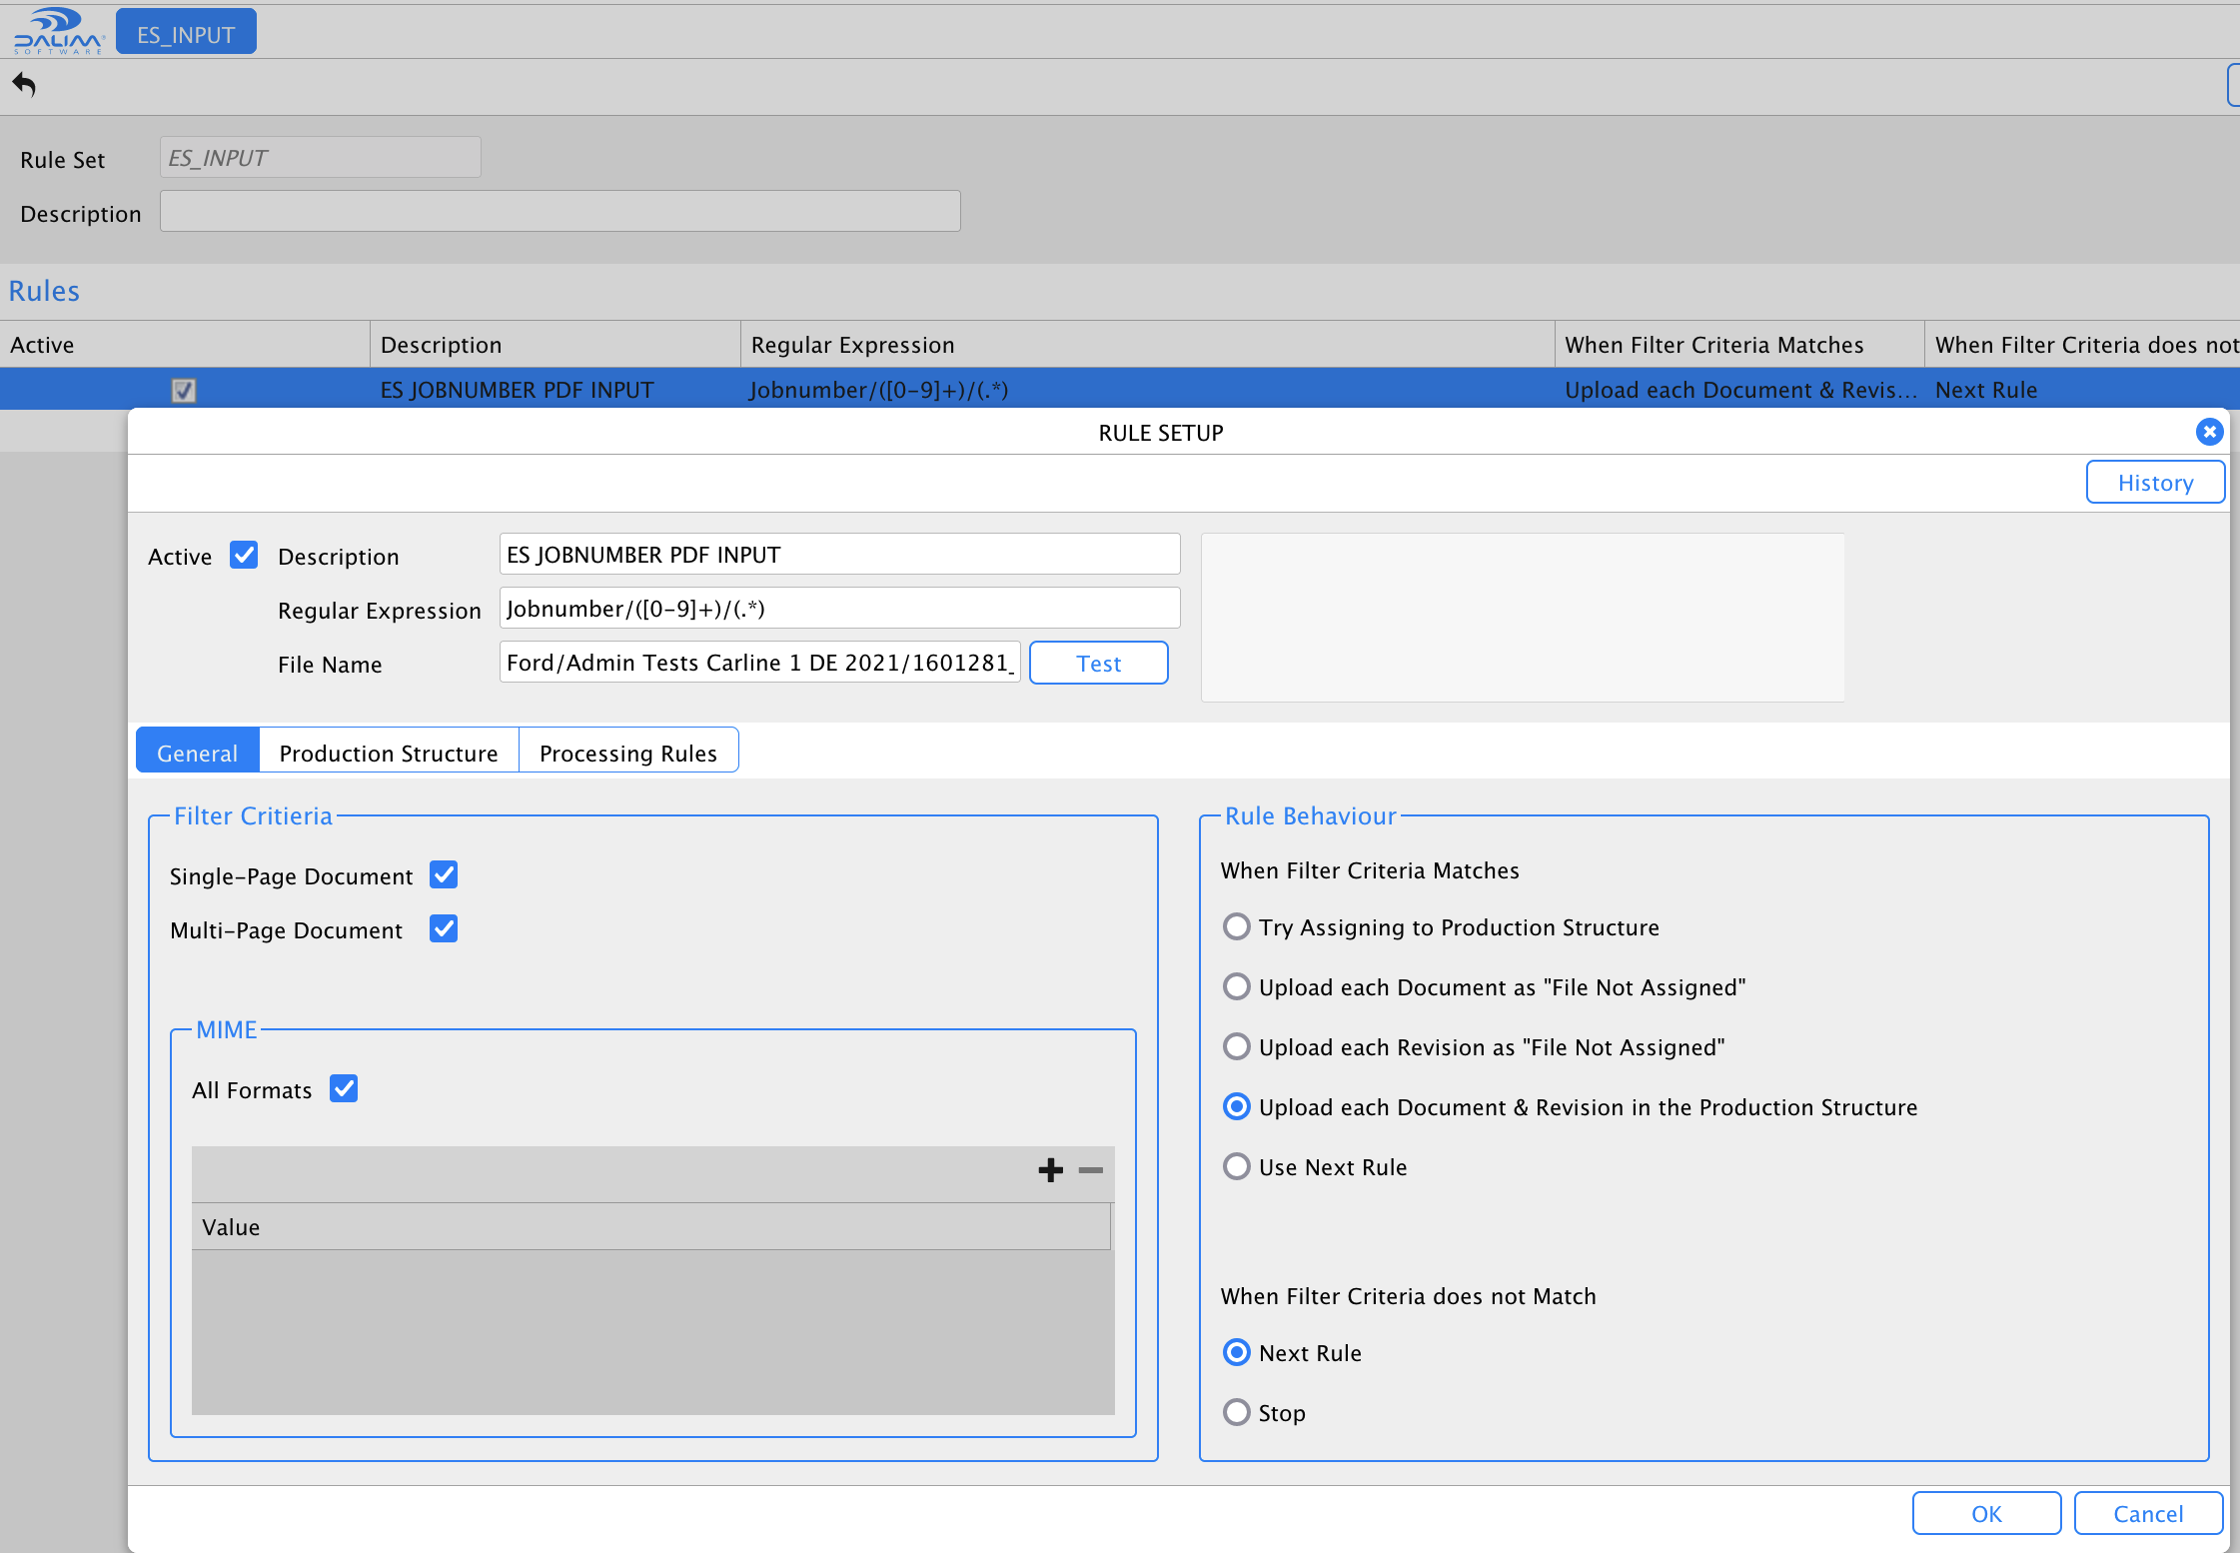This screenshot has height=1553, width=2240.
Task: Click the Cancel button
Action: point(2148,1513)
